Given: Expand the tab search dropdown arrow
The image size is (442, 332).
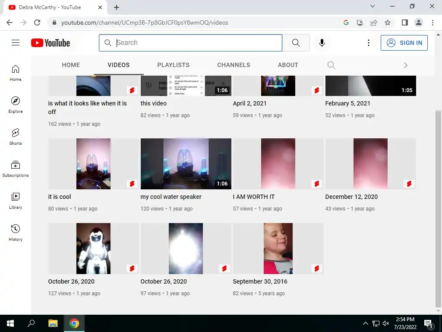Looking at the screenshot, I should click(373, 6).
